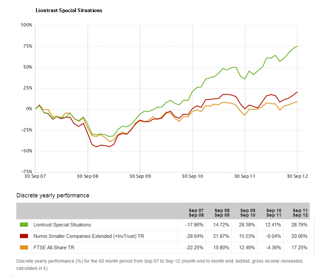Click the footnote about discrete yearly performance
The width and height of the screenshot is (315, 276).
point(160,265)
